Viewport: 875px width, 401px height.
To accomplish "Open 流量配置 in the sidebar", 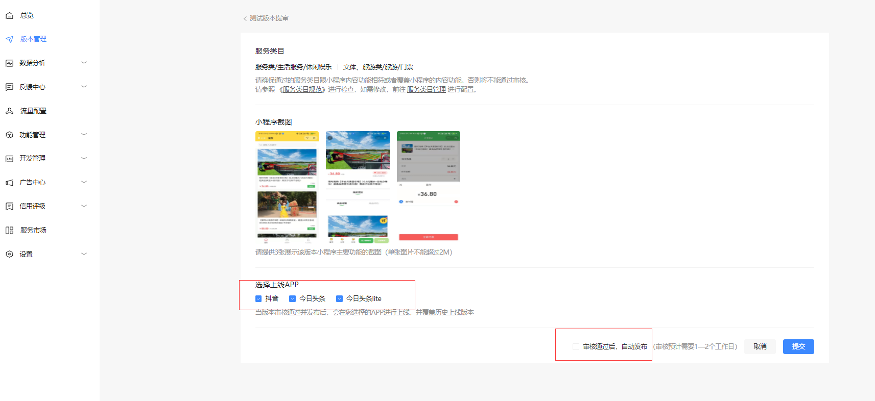I will coord(33,111).
